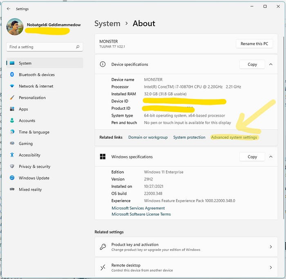286x279 pixels.
Task: Click the Remote desktop card title
Action: click(x=126, y=265)
